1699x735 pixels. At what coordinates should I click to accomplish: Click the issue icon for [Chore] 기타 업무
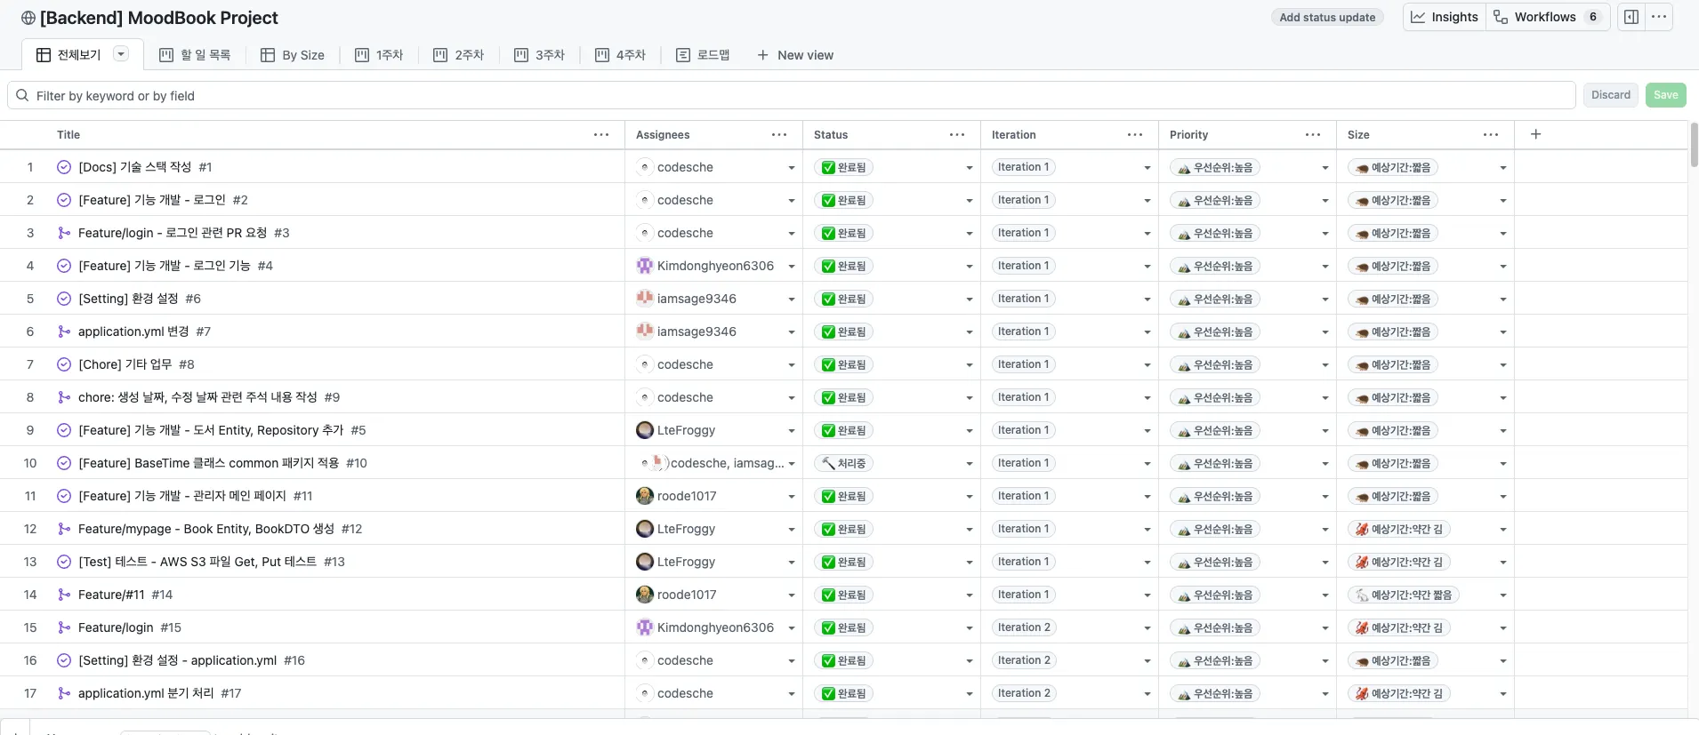click(x=64, y=364)
